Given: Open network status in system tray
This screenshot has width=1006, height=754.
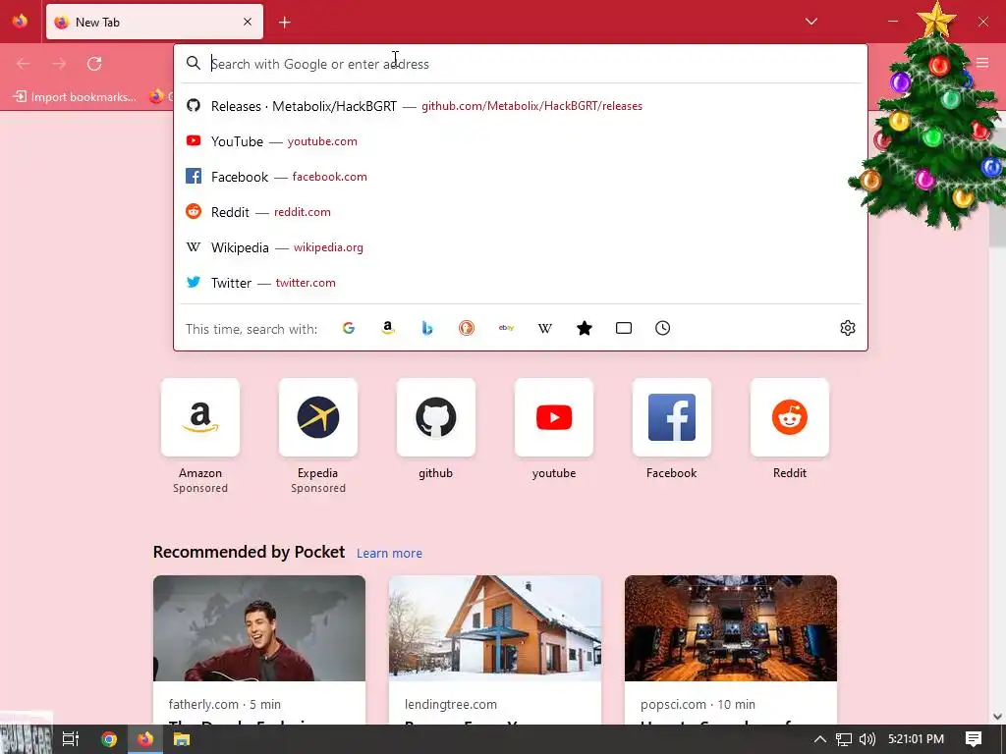Looking at the screenshot, I should tap(844, 739).
